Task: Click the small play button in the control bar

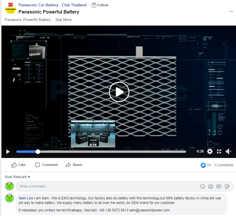Action: (8, 152)
